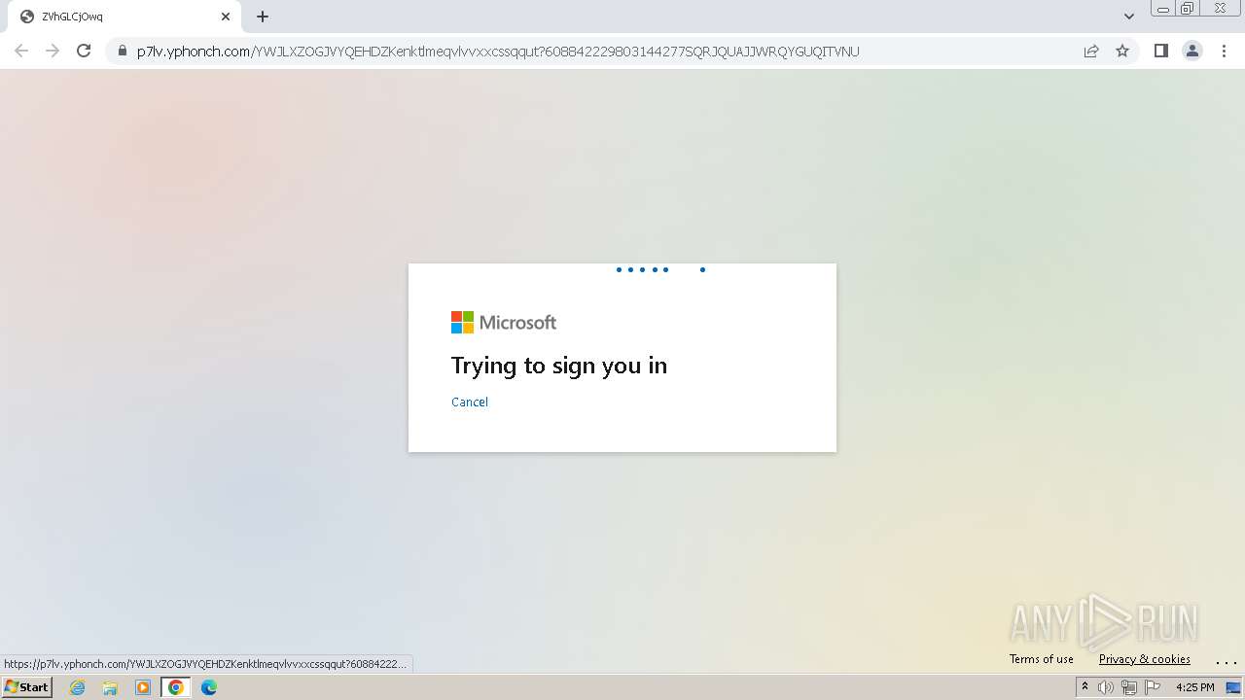Switch to Chrome in the taskbar
Screen dimensions: 1245x700
point(175,687)
